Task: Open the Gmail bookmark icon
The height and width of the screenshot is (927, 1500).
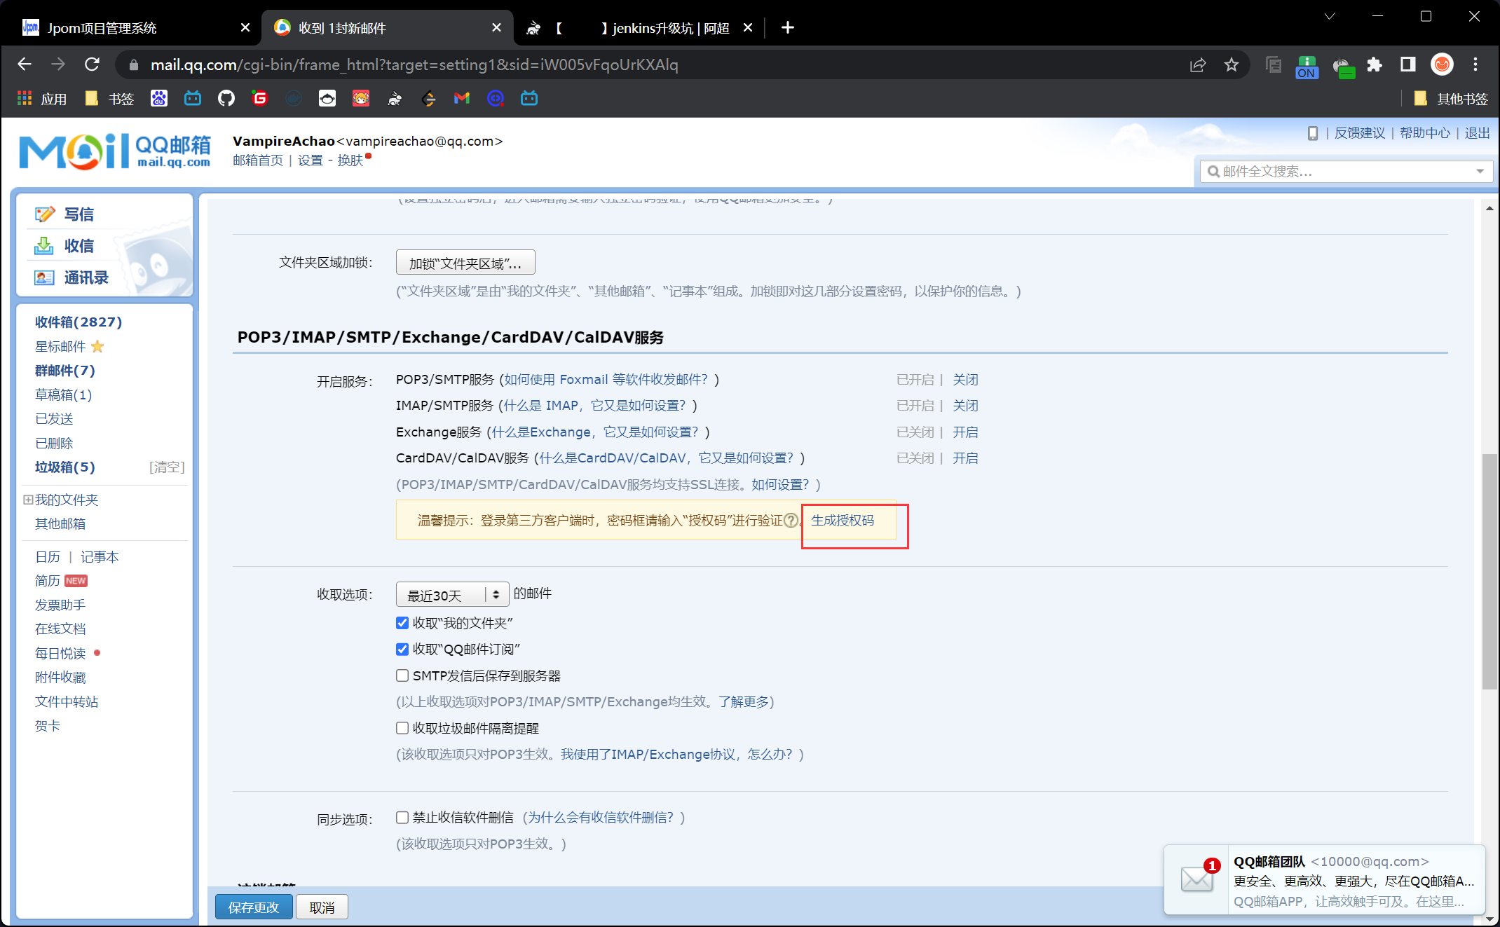Action: click(461, 98)
